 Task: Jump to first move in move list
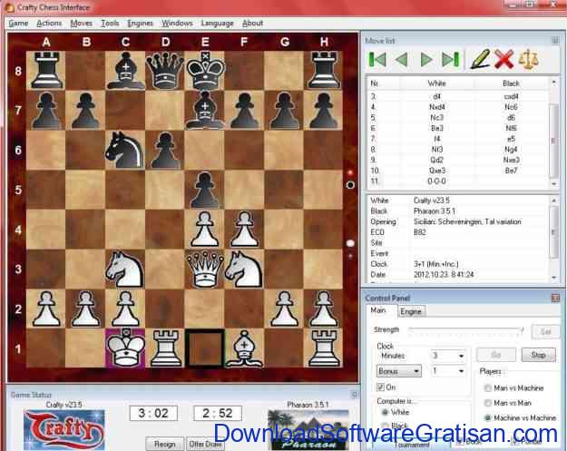pos(377,59)
